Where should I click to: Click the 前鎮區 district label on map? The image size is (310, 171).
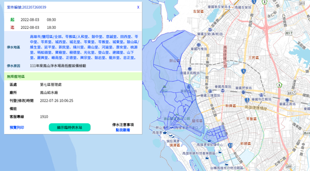[x=246, y=143]
